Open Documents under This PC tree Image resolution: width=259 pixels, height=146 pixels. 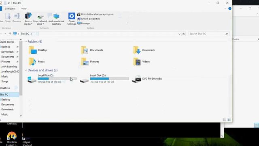8,105
